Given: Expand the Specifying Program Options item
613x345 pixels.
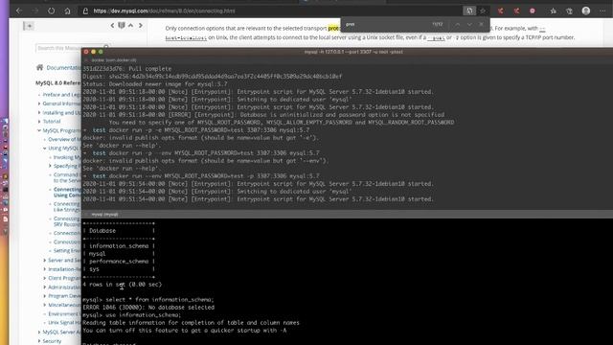Looking at the screenshot, I should 50,166.
